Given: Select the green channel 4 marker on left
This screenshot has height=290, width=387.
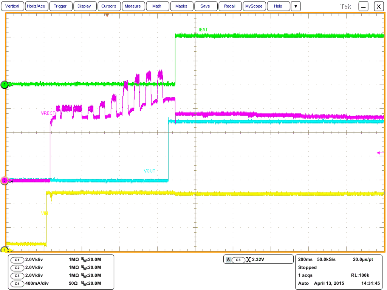Looking at the screenshot, I should pos(5,85).
